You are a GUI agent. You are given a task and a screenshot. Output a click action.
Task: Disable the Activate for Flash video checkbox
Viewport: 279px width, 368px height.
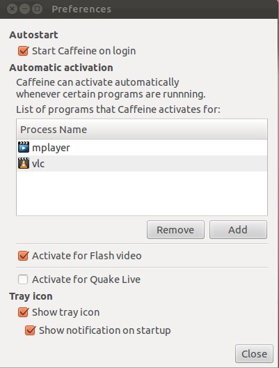pos(23,256)
